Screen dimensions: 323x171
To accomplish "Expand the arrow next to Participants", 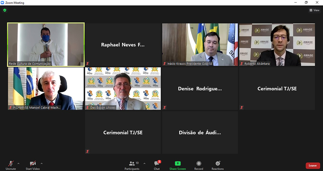I will pyautogui.click(x=144, y=164).
